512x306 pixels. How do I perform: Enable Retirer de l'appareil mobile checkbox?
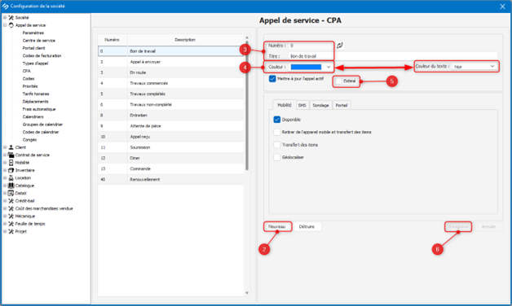277,132
